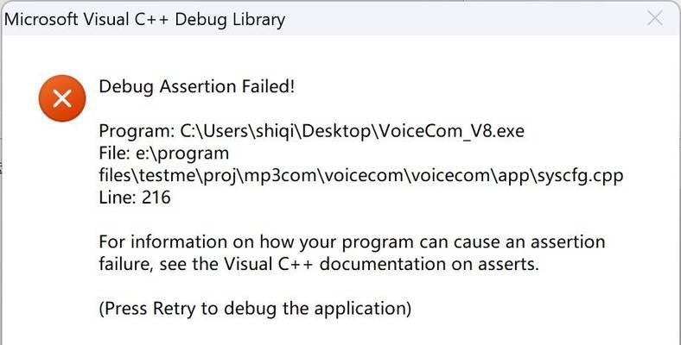The width and height of the screenshot is (681, 345).
Task: Click the red error X icon
Action: click(x=62, y=98)
